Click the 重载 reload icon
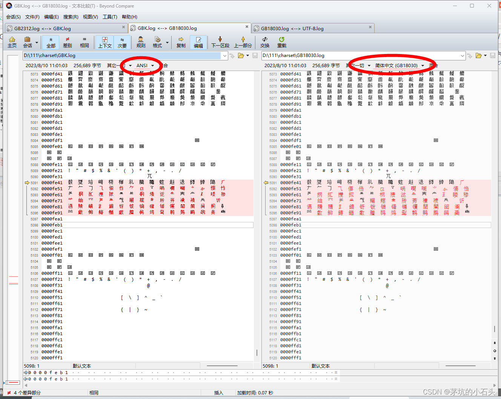Screen dimensions: 501x399 [x=282, y=42]
